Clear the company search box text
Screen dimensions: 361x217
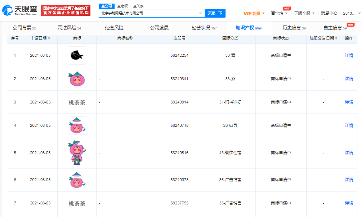click(x=200, y=13)
